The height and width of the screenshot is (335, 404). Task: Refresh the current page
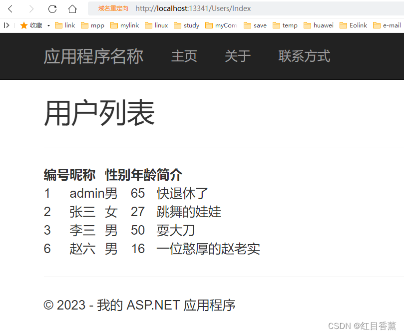[x=52, y=8]
